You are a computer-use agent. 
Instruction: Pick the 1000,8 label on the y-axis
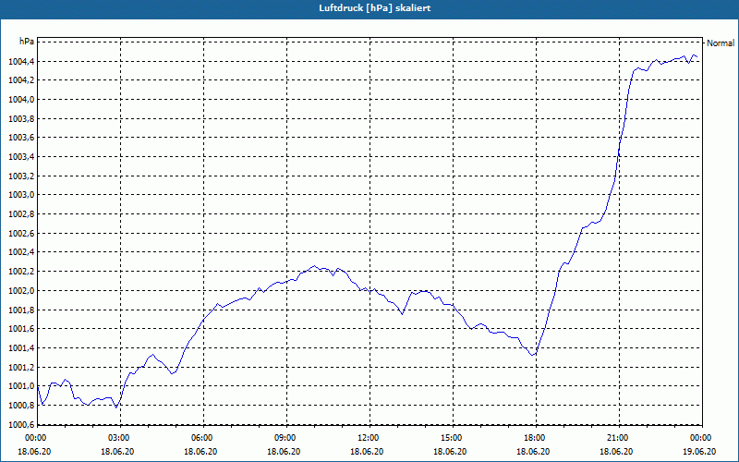click(x=21, y=406)
